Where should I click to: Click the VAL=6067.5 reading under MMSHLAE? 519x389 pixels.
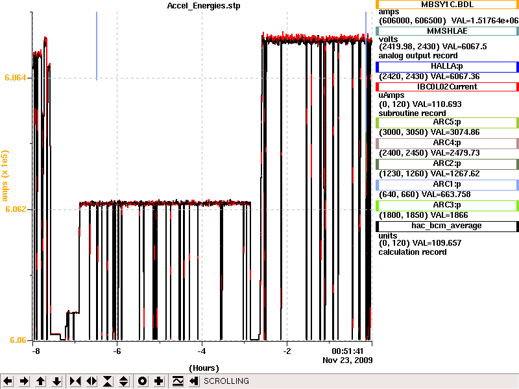click(465, 47)
